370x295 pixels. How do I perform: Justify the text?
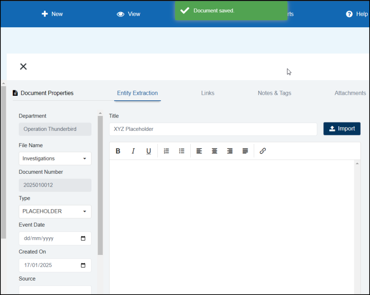pos(245,151)
